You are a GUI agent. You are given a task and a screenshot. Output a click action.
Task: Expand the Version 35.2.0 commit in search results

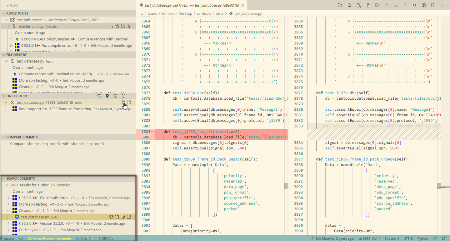[9, 223]
